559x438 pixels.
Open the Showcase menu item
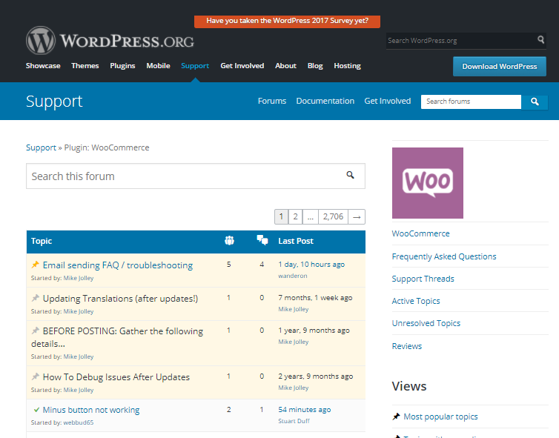(x=43, y=66)
